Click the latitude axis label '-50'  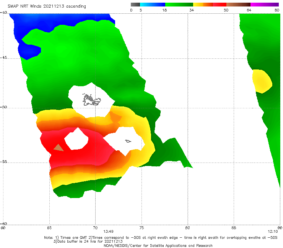pos(3,107)
